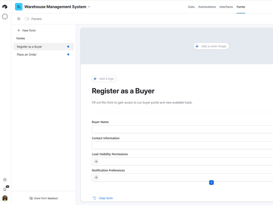
Task: Click the blue Warehouse Management System base icon
Action: (x=19, y=7)
